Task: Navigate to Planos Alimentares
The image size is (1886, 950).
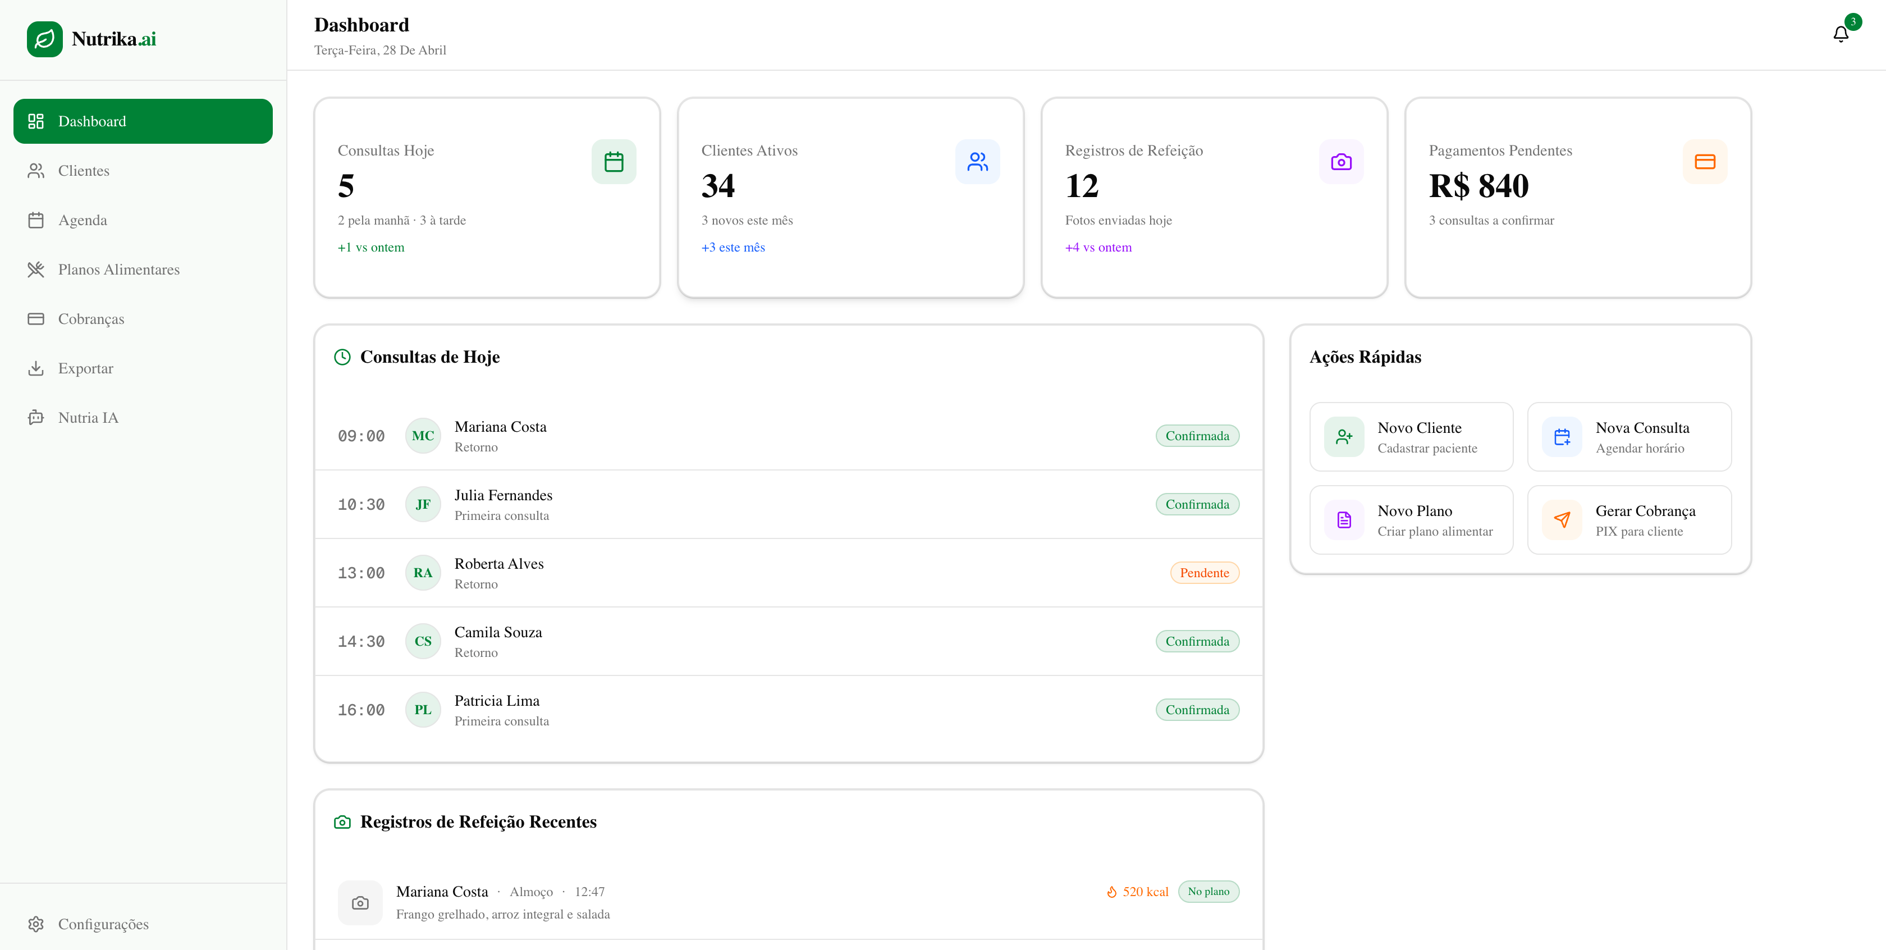Action: click(x=143, y=270)
